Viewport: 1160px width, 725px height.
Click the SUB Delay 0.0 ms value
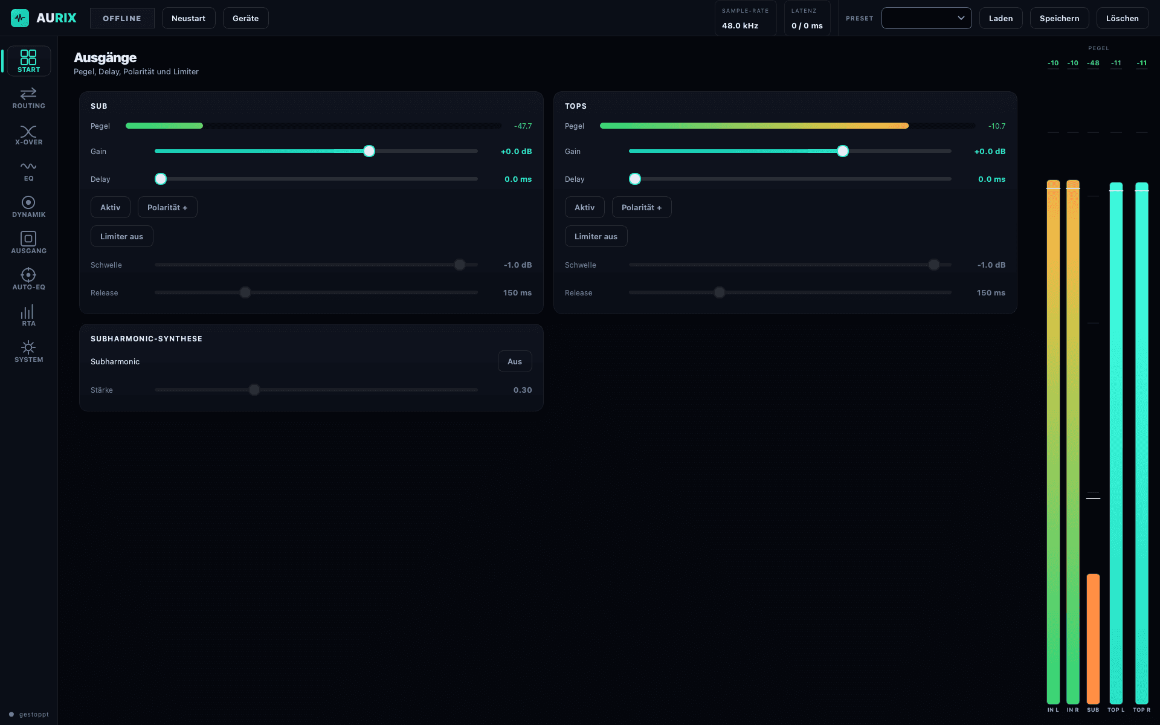[x=518, y=179]
